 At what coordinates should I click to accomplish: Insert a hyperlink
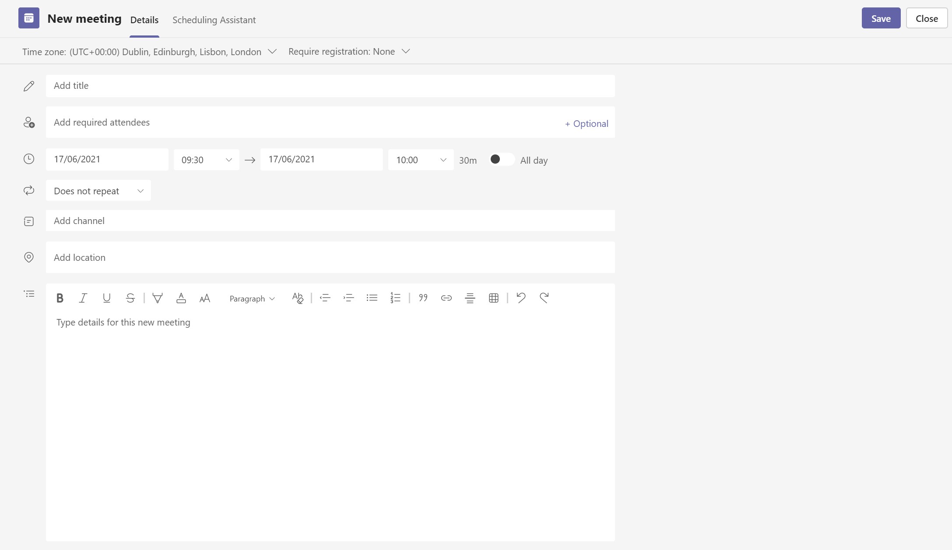click(x=446, y=298)
